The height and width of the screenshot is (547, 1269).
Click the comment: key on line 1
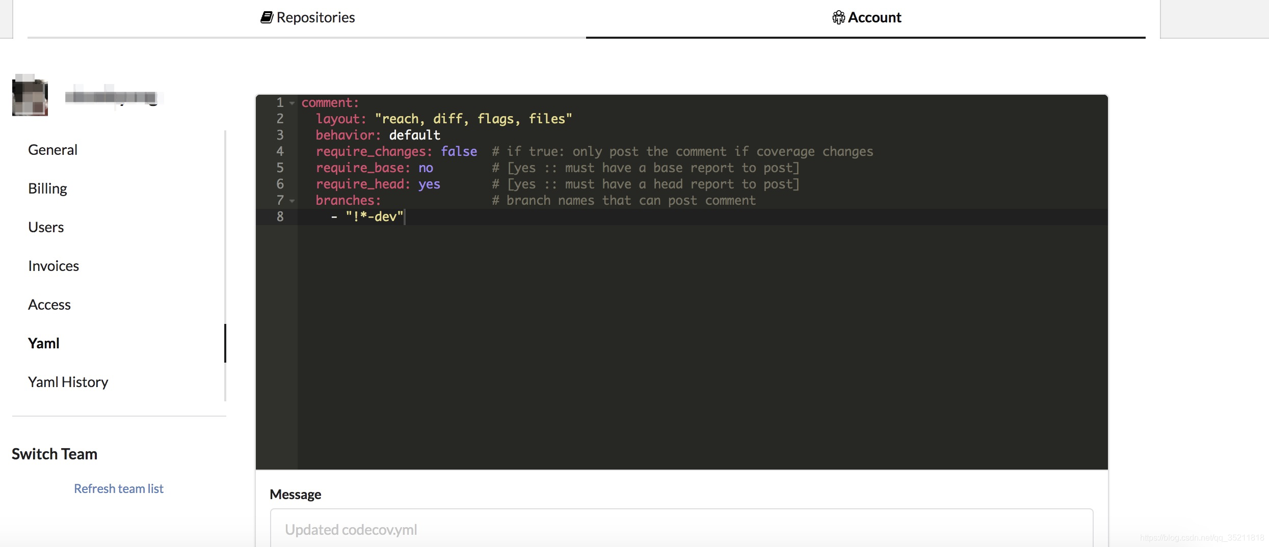330,102
